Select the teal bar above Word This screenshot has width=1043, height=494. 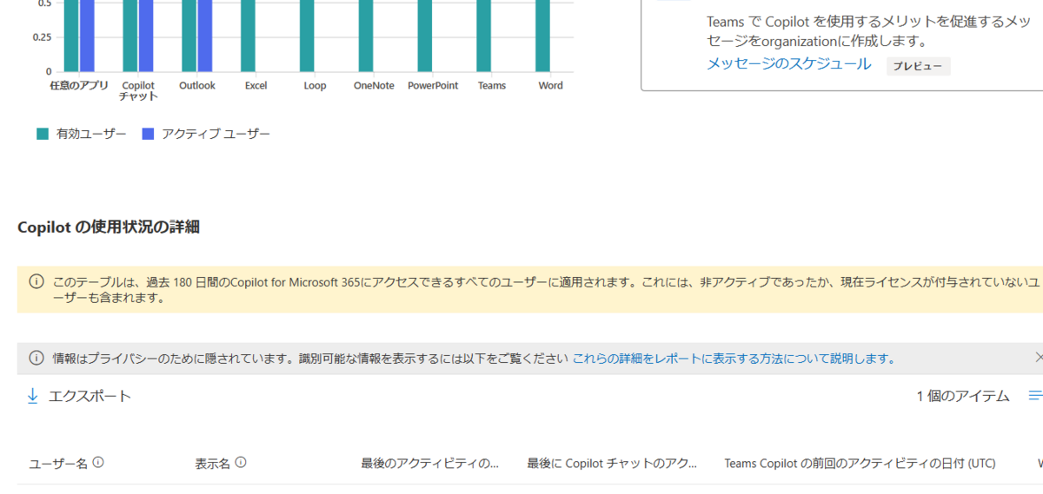543,36
